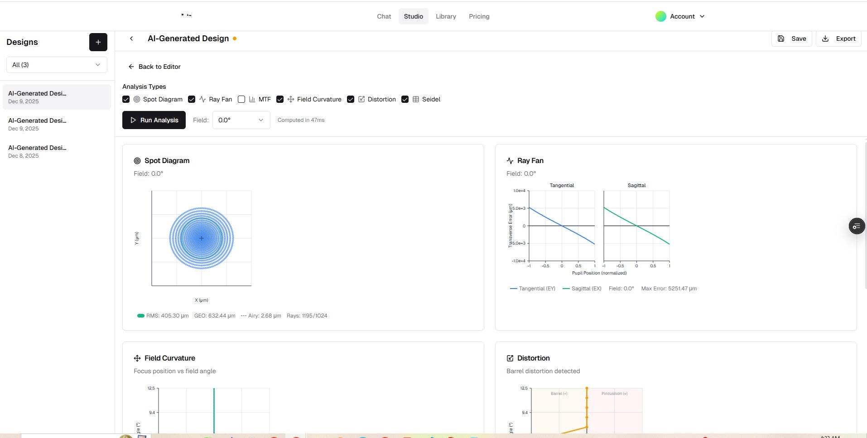This screenshot has width=867, height=438.
Task: Disable the Seidel analysis checkbox
Action: coord(405,99)
